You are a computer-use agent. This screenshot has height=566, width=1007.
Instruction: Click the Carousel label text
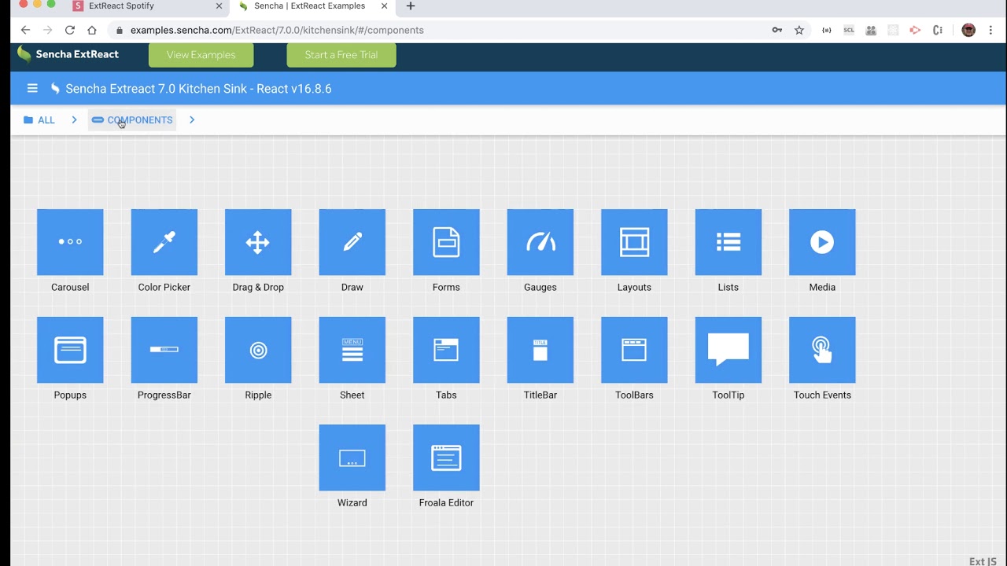[x=70, y=287]
